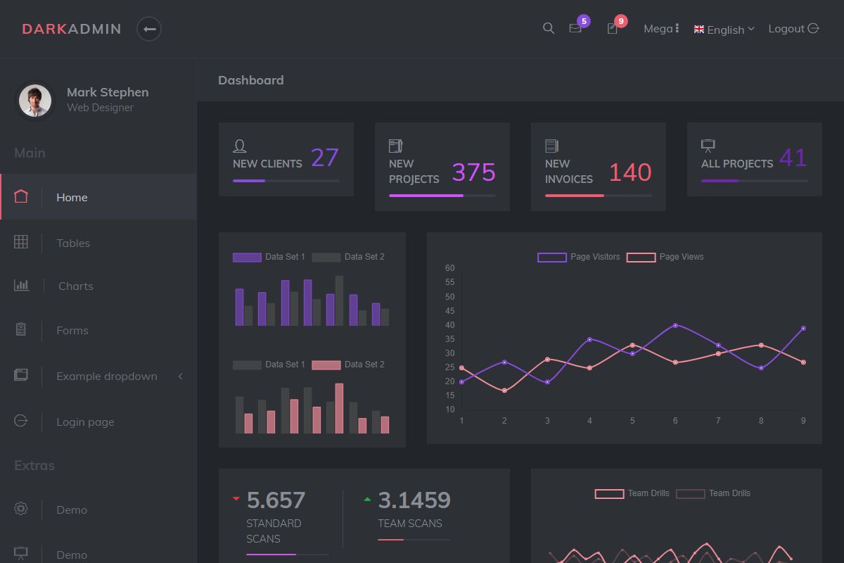Click the New Invoices document icon
This screenshot has height=563, width=844.
coord(552,146)
